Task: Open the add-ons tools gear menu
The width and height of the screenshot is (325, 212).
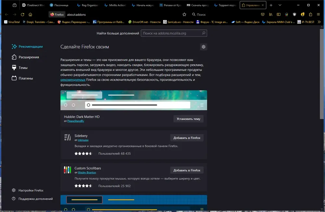Action: (203, 47)
